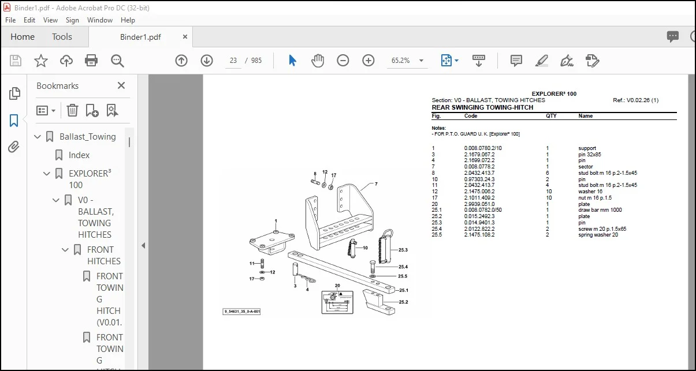Viewport: 696px width, 371px height.
Task: Click drawing reference 9_54631_35_0-A-001 label
Action: (x=242, y=312)
